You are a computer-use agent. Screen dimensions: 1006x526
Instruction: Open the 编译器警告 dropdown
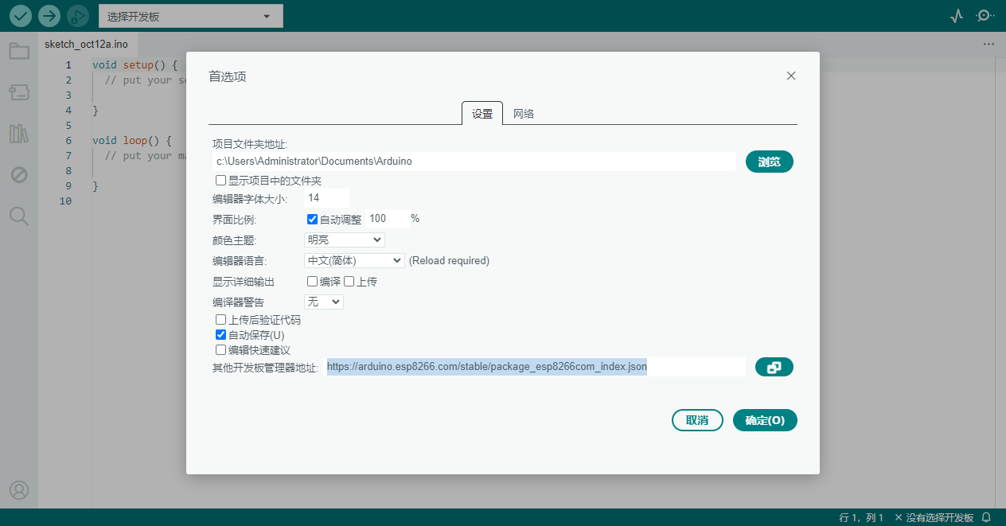323,302
